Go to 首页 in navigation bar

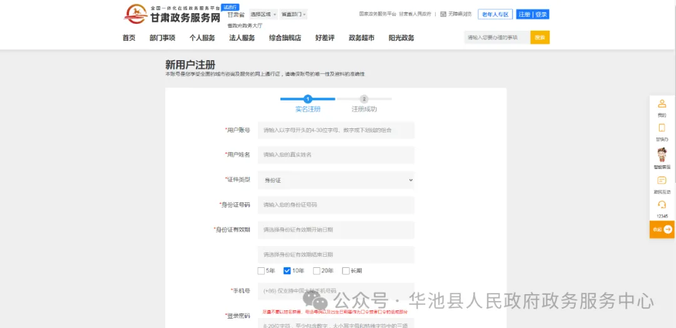[129, 38]
